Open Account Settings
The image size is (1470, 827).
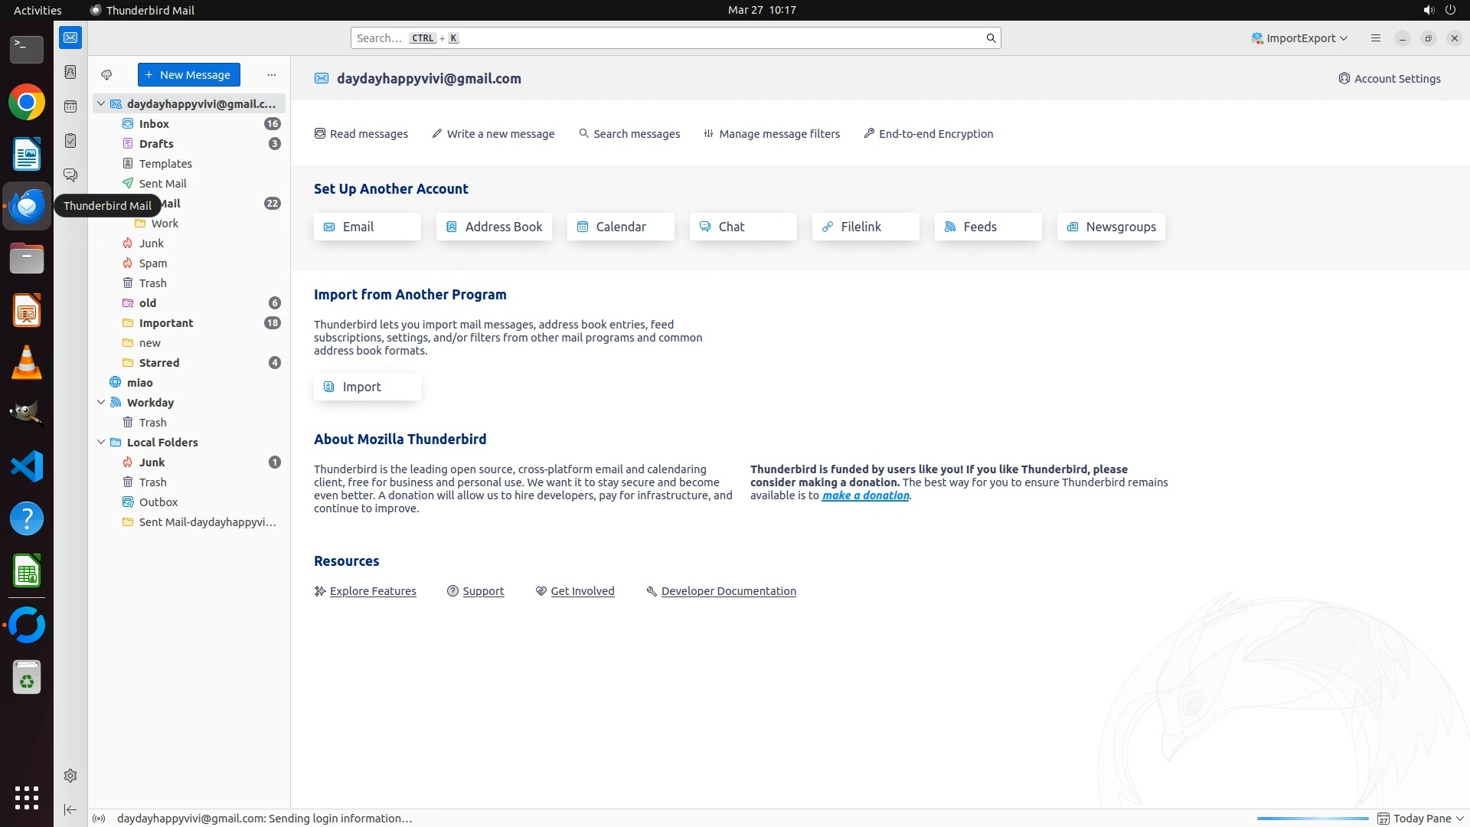pos(1389,79)
